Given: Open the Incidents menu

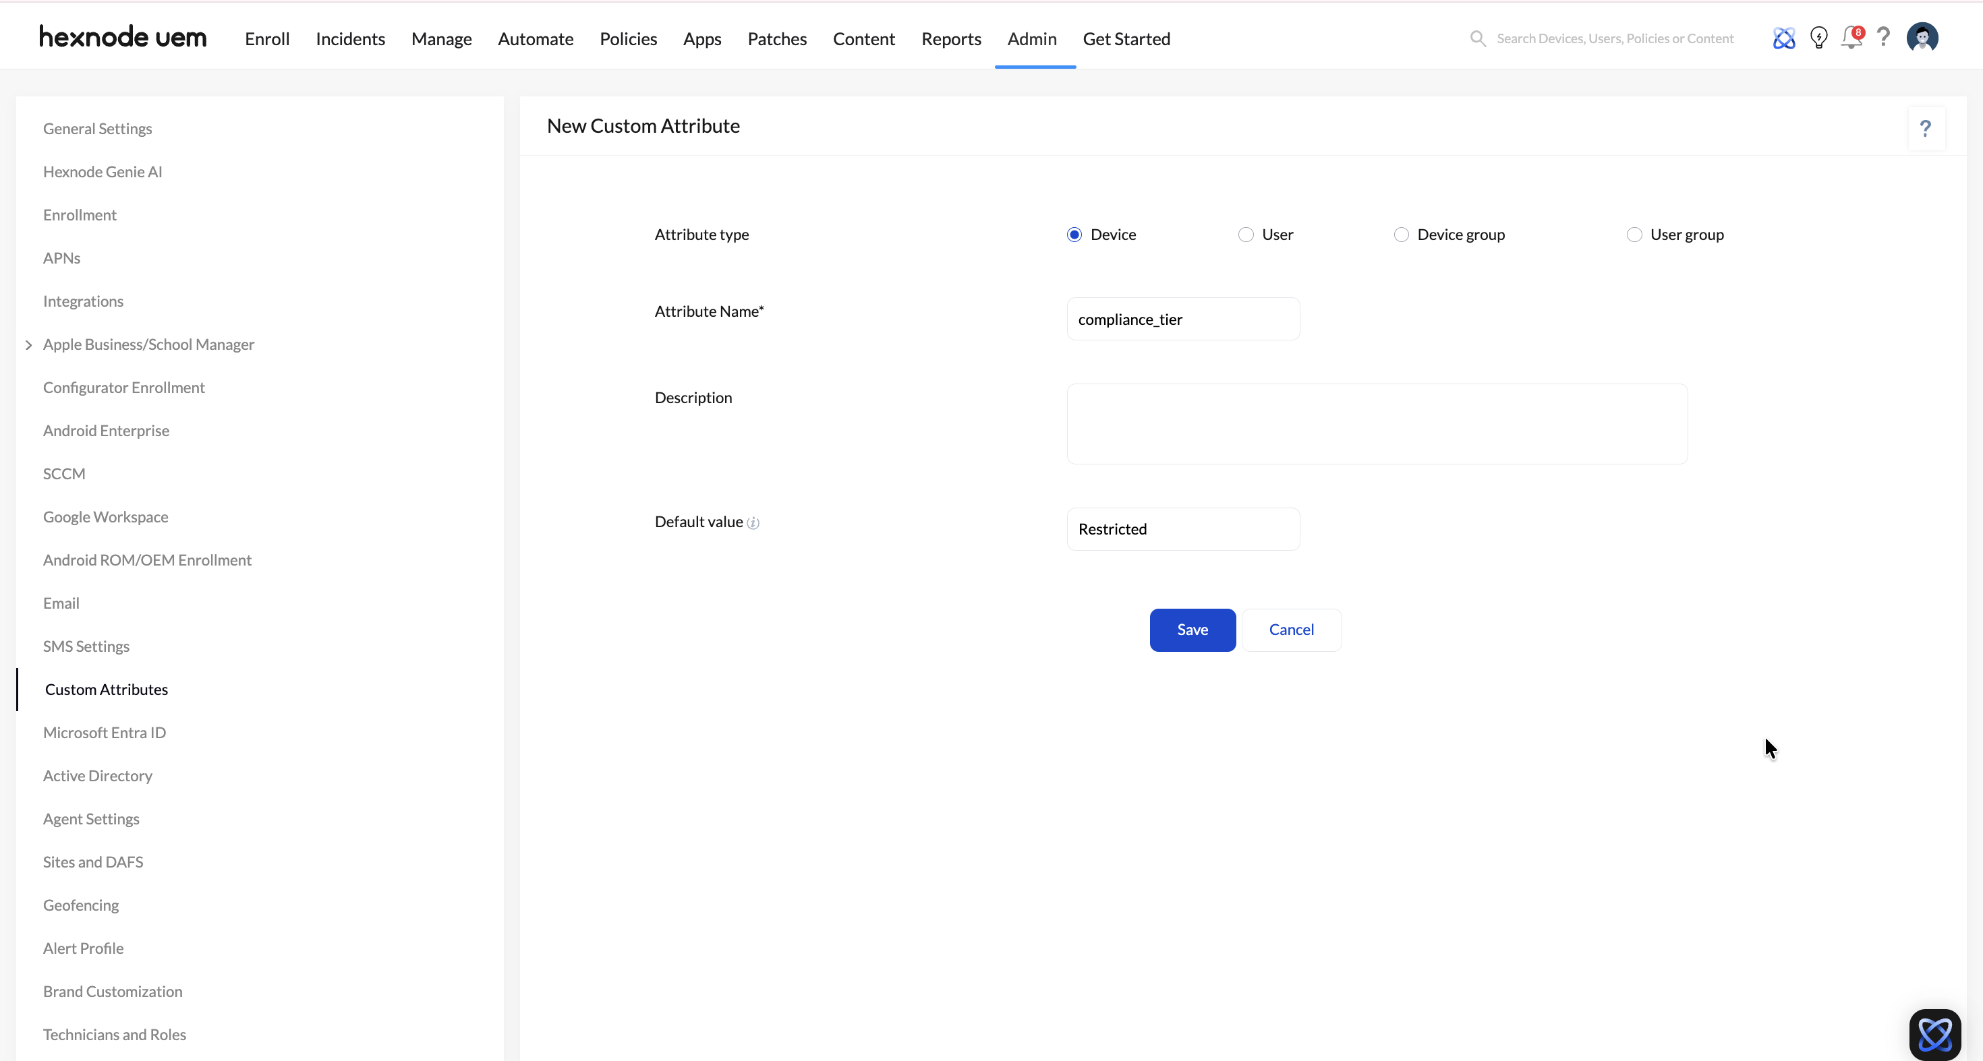Looking at the screenshot, I should pyautogui.click(x=350, y=38).
